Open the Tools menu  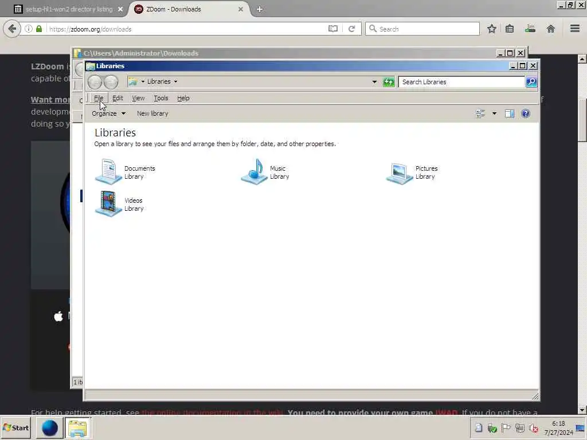tap(161, 98)
